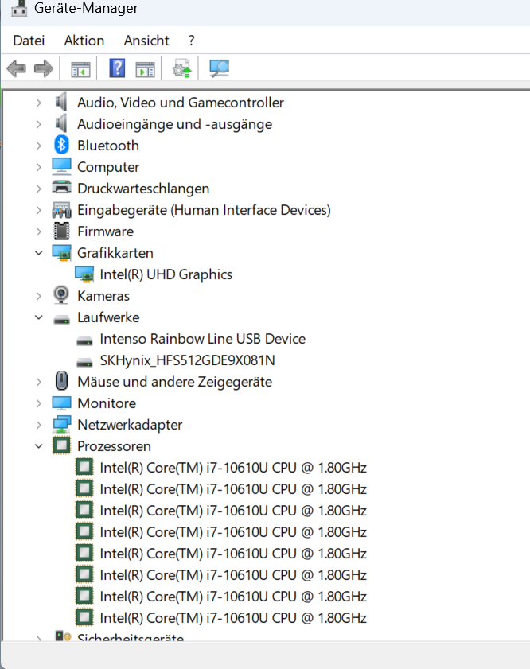Click the Audioeingänge speaker icon
The width and height of the screenshot is (530, 669).
click(61, 124)
